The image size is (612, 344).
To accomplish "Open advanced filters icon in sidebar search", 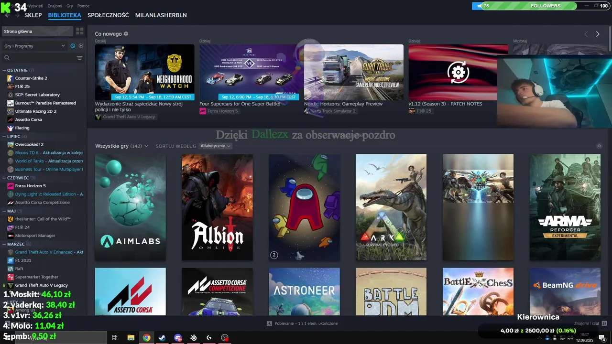I will pos(79,58).
